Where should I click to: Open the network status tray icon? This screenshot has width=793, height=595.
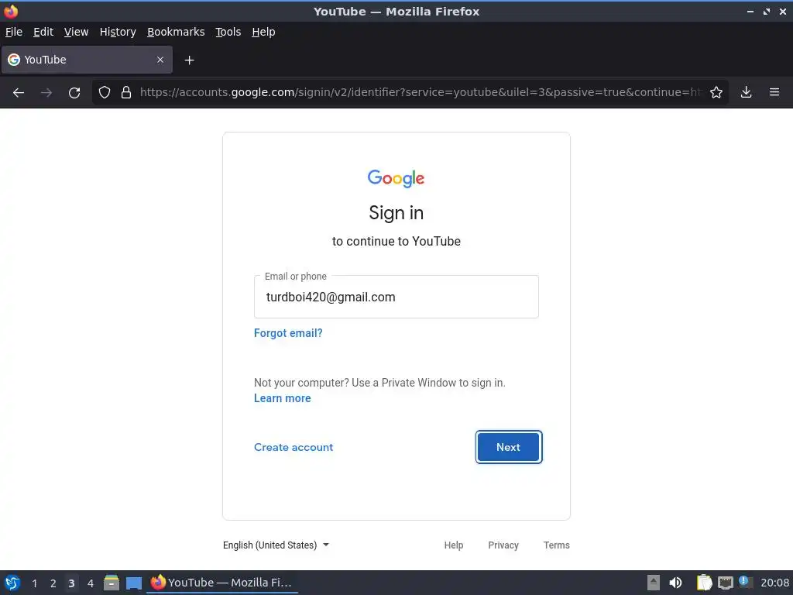[x=725, y=583]
